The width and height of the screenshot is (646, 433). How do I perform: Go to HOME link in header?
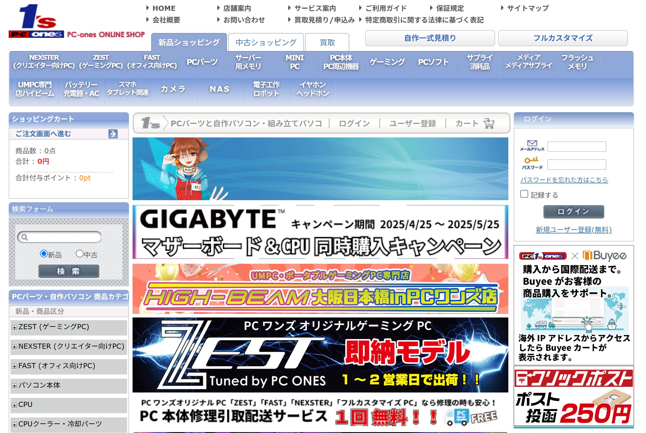(164, 8)
